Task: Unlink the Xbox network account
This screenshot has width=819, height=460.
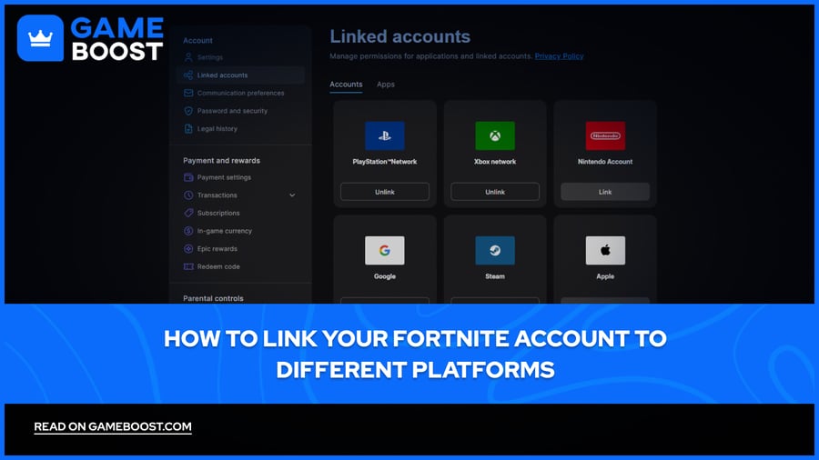Action: (495, 192)
